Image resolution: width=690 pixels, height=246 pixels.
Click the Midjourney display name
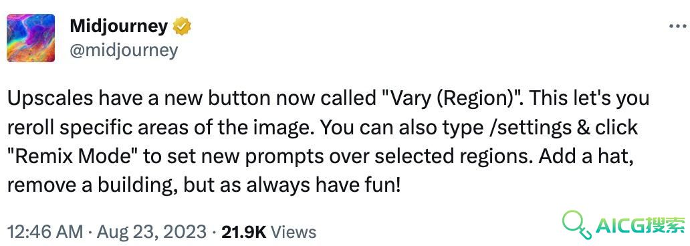[118, 26]
